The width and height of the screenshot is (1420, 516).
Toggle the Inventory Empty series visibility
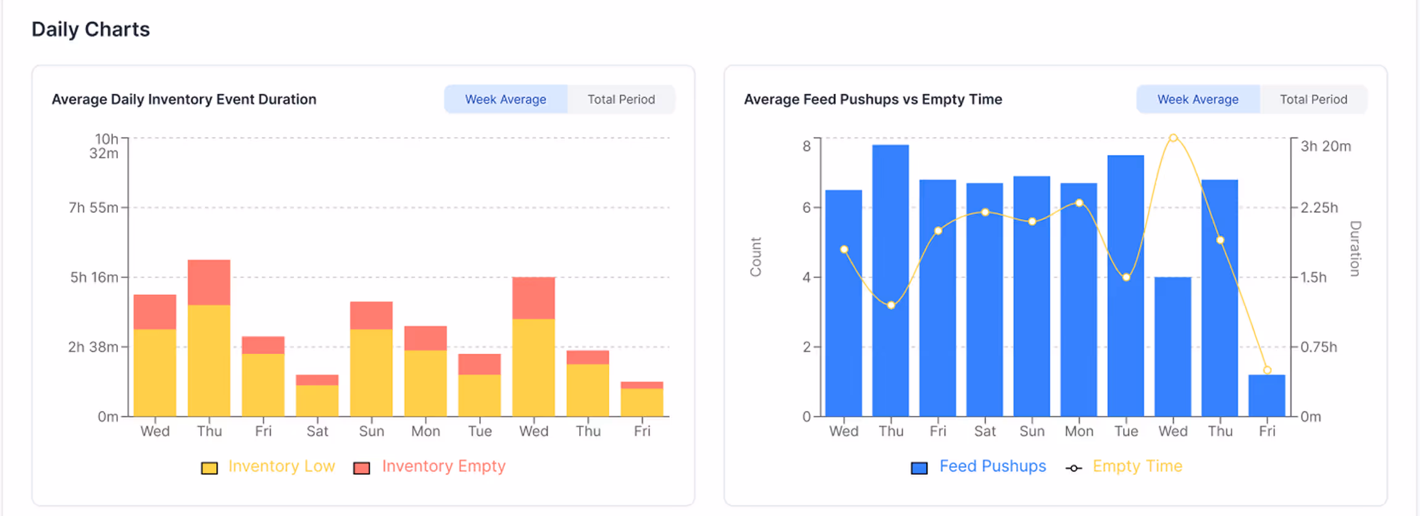(x=444, y=467)
